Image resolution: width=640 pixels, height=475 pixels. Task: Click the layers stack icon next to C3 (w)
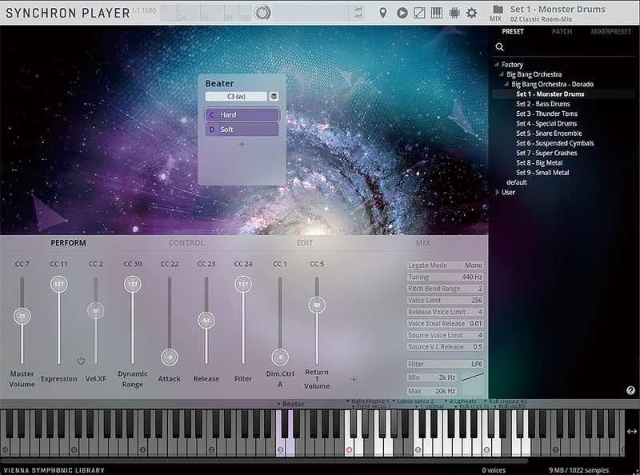274,96
